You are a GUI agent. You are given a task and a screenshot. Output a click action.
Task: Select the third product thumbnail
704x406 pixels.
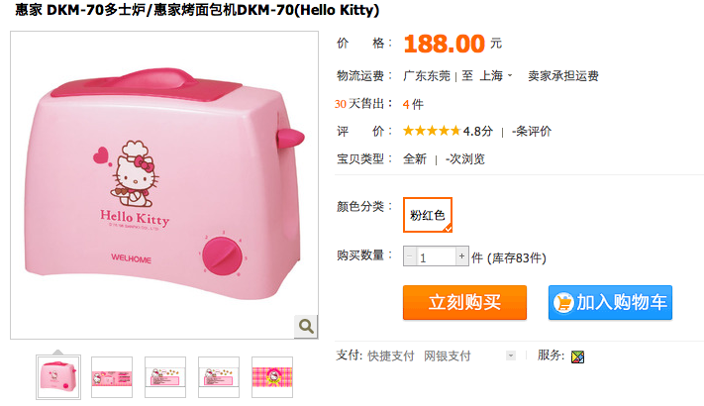tap(165, 377)
